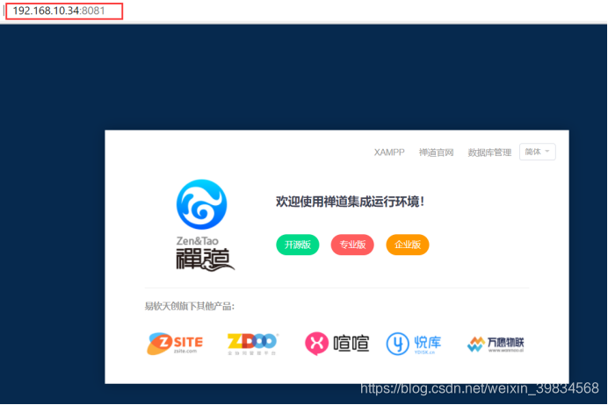Open the 数据库管理 link
Screen dimensions: 608x405
tap(489, 153)
